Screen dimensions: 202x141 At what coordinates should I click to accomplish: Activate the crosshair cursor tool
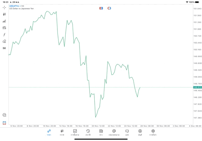(x=4, y=7)
